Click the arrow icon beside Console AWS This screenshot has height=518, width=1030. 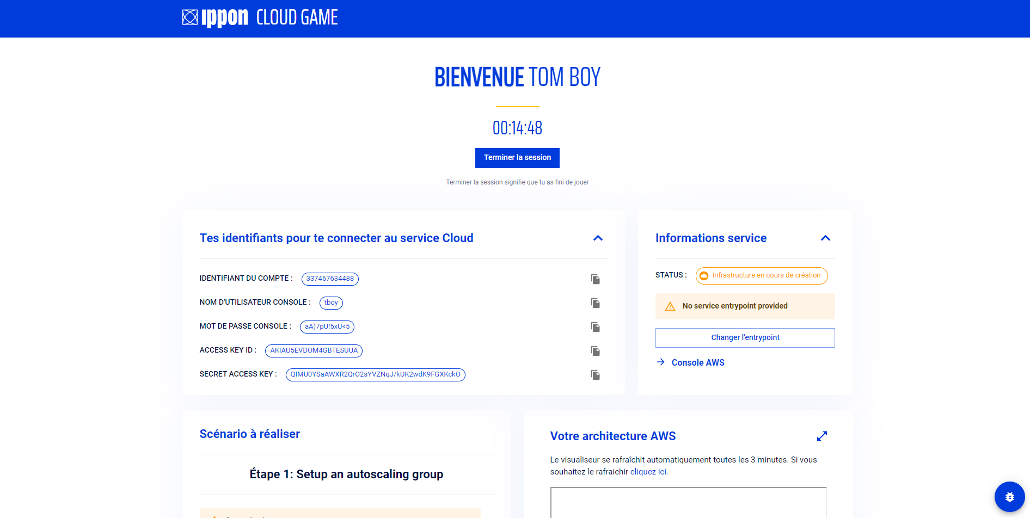click(661, 362)
